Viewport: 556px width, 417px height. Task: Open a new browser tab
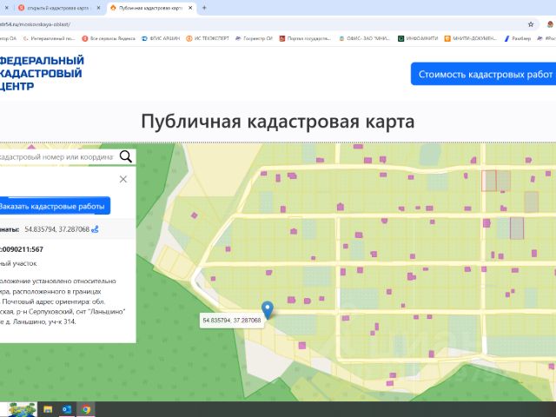click(204, 8)
